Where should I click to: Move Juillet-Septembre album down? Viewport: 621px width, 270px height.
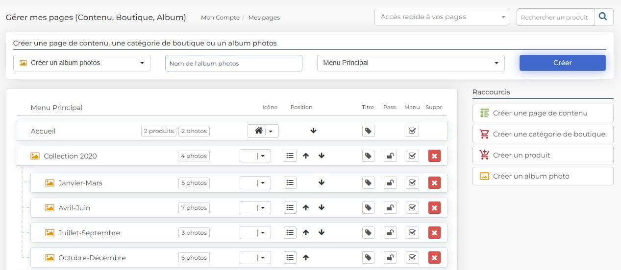(x=322, y=233)
